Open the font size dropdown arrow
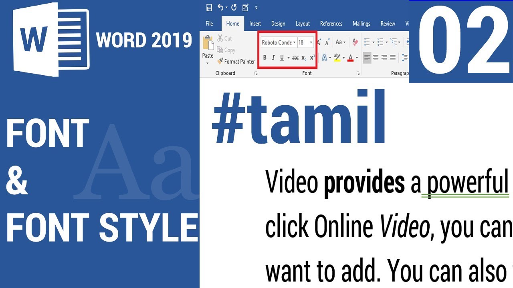The width and height of the screenshot is (513, 288). [x=311, y=42]
